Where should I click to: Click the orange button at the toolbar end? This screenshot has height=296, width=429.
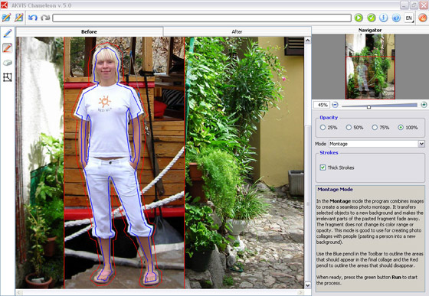point(422,18)
